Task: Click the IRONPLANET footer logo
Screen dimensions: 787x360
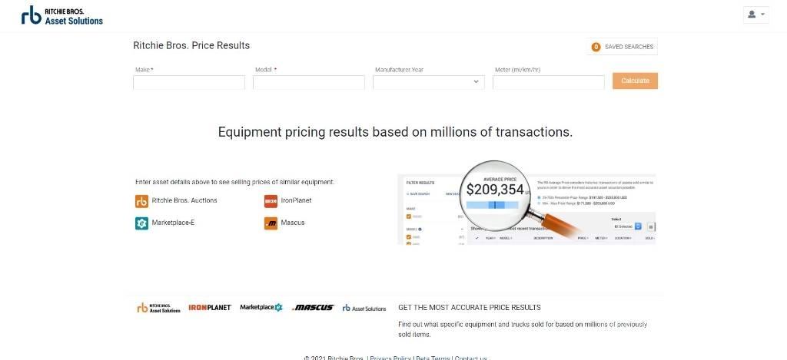Action: click(x=210, y=308)
